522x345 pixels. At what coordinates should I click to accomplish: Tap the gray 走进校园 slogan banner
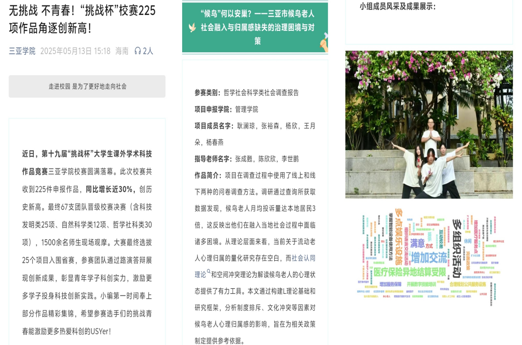[87, 86]
